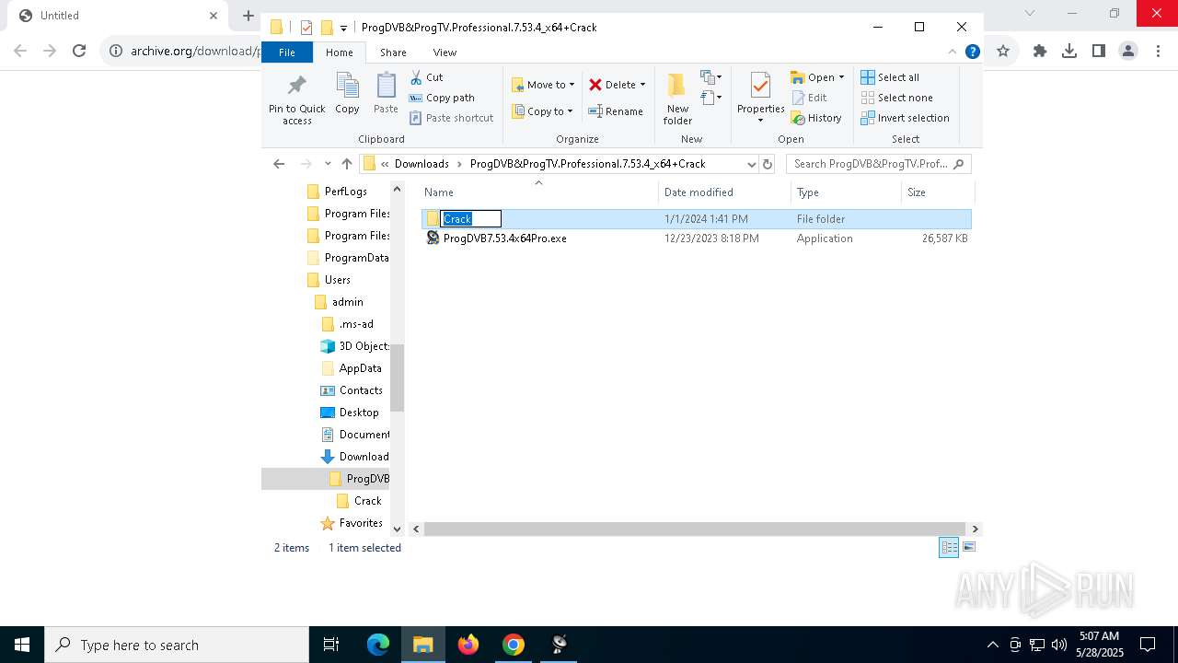
Task: Click Invert selection
Action: pos(905,118)
